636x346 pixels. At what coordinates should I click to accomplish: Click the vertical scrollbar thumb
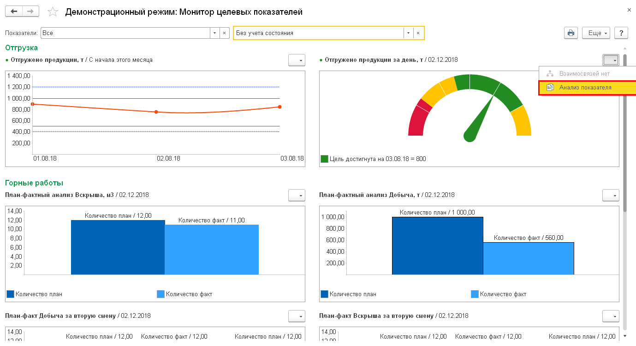(625, 133)
